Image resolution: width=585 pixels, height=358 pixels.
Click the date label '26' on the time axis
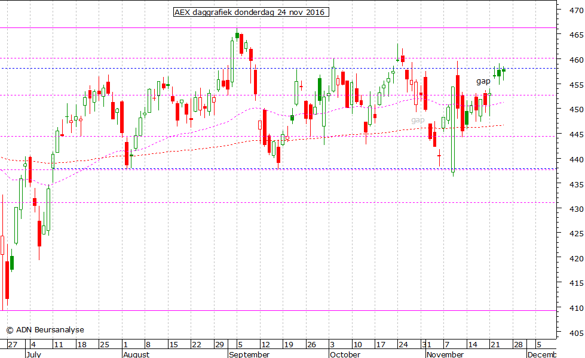[x=311, y=344]
